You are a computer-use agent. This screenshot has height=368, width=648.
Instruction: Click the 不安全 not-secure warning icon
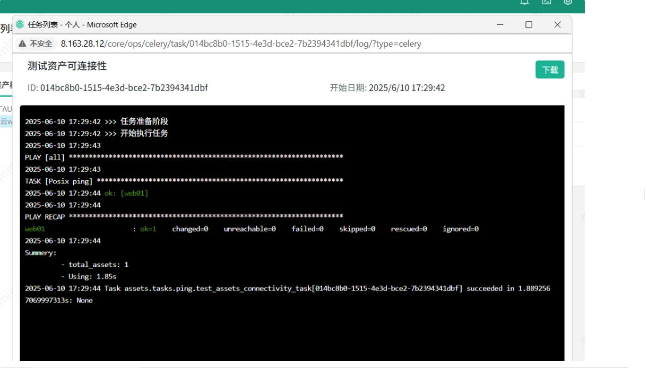tap(22, 43)
